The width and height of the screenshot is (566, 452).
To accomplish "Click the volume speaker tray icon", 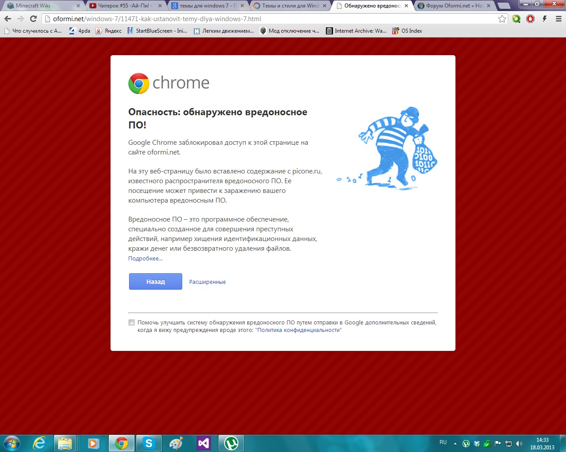I will click(519, 444).
